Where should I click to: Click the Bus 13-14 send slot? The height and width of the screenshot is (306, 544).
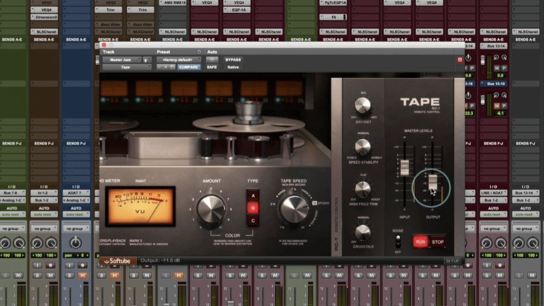click(x=493, y=46)
